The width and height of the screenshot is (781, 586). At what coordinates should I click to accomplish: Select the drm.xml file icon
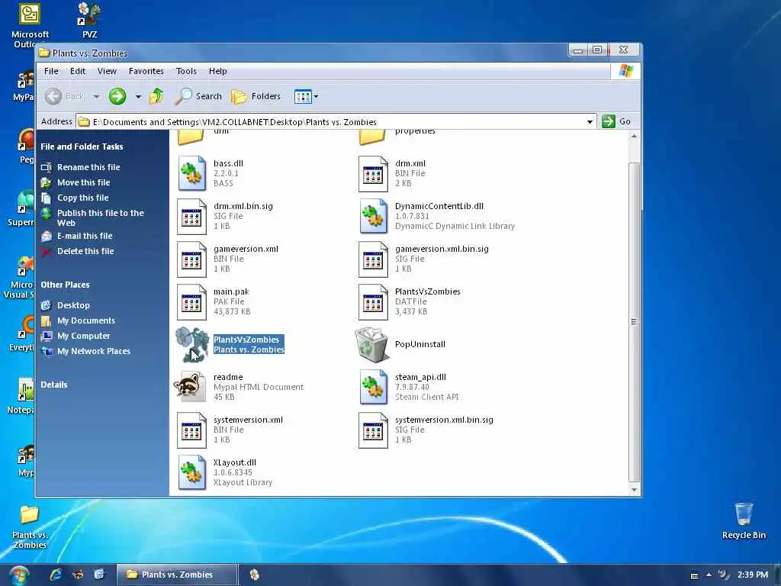(x=373, y=174)
